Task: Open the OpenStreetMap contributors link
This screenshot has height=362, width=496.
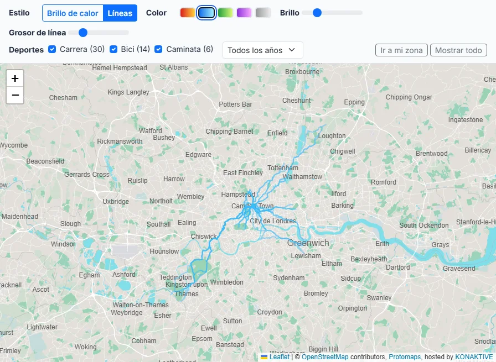Action: 325,357
